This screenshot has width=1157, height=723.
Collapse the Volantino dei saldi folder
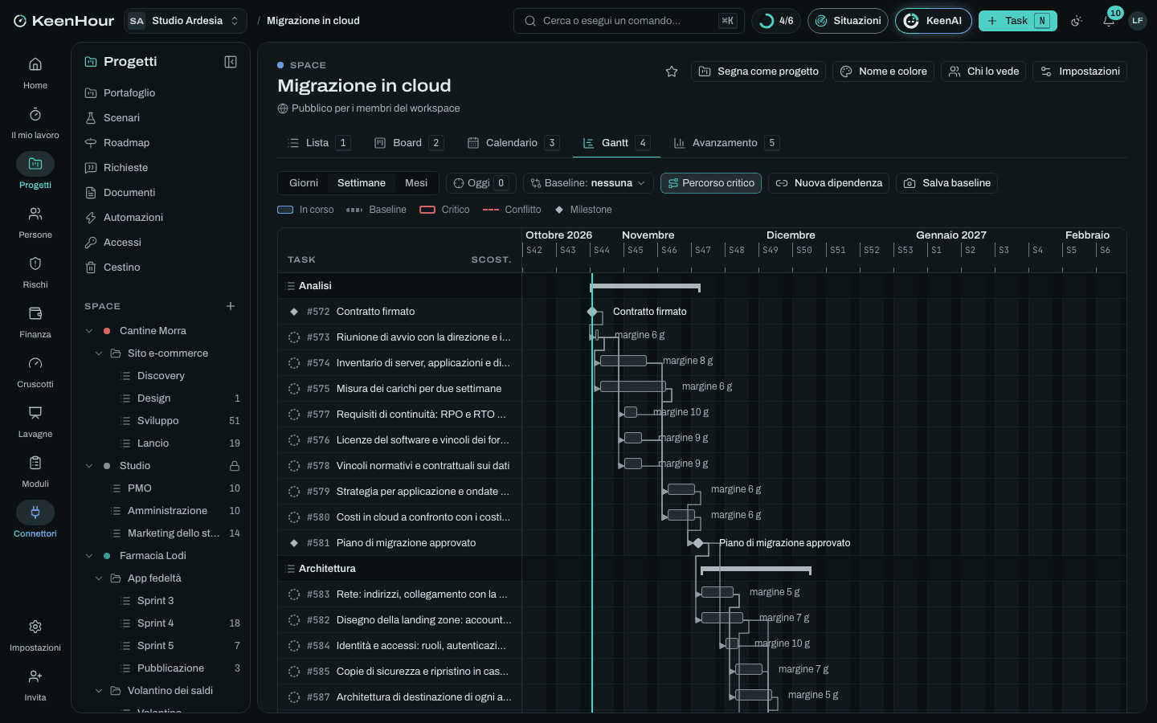coord(99,691)
